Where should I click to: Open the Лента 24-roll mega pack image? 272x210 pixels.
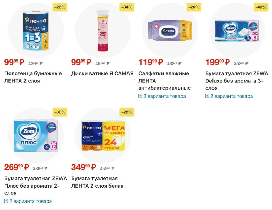click(102, 136)
